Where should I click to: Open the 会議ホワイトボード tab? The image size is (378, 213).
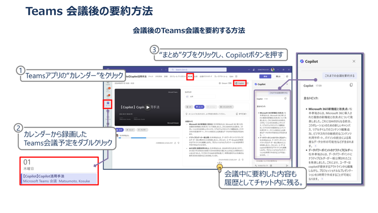tap(206, 76)
